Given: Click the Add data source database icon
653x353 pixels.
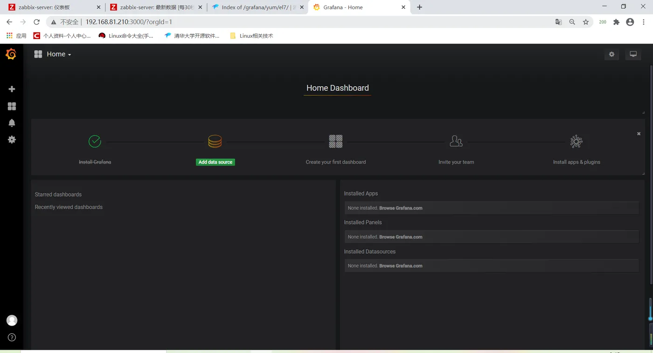Looking at the screenshot, I should [x=215, y=141].
